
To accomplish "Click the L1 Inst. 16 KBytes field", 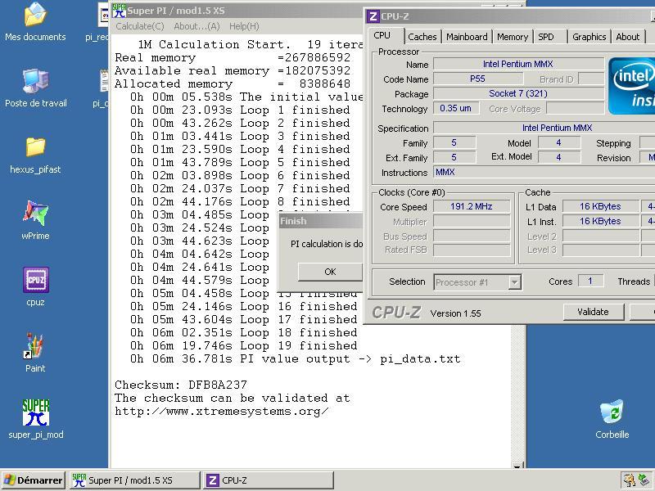I will tap(600, 221).
